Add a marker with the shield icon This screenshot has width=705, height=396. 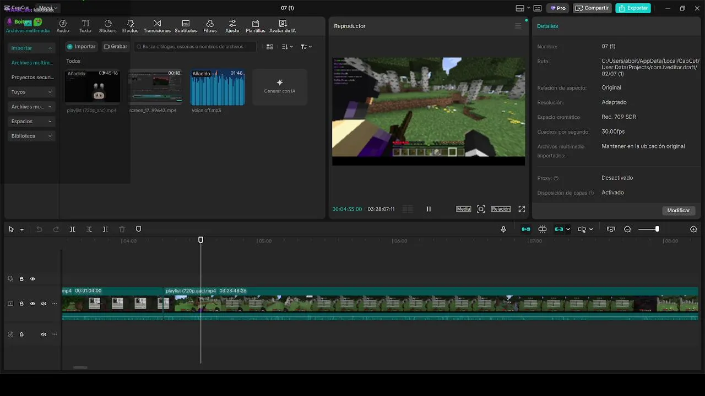click(x=138, y=229)
